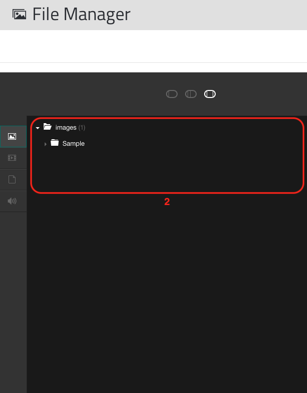Collapse the images folder tree arrow

38,128
